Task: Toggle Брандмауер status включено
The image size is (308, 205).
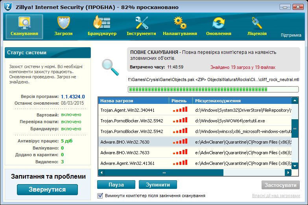Action: 71,129
